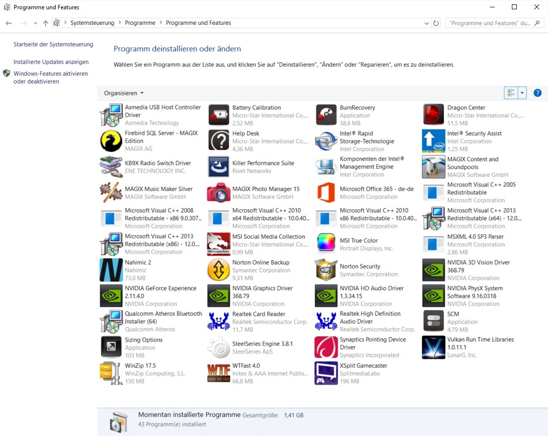Select NVIDIA Graphics Driver 368.79 entry
This screenshot has width=548, height=436.
point(258,296)
